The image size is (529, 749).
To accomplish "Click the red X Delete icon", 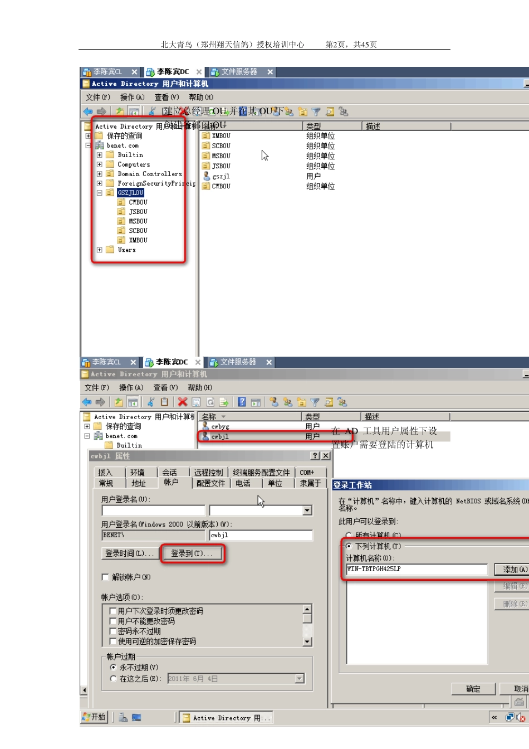I will (x=183, y=402).
